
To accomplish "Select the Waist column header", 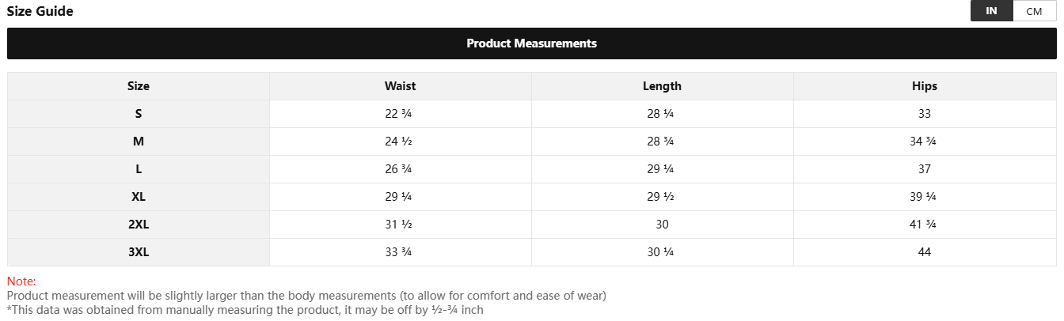I will [400, 86].
